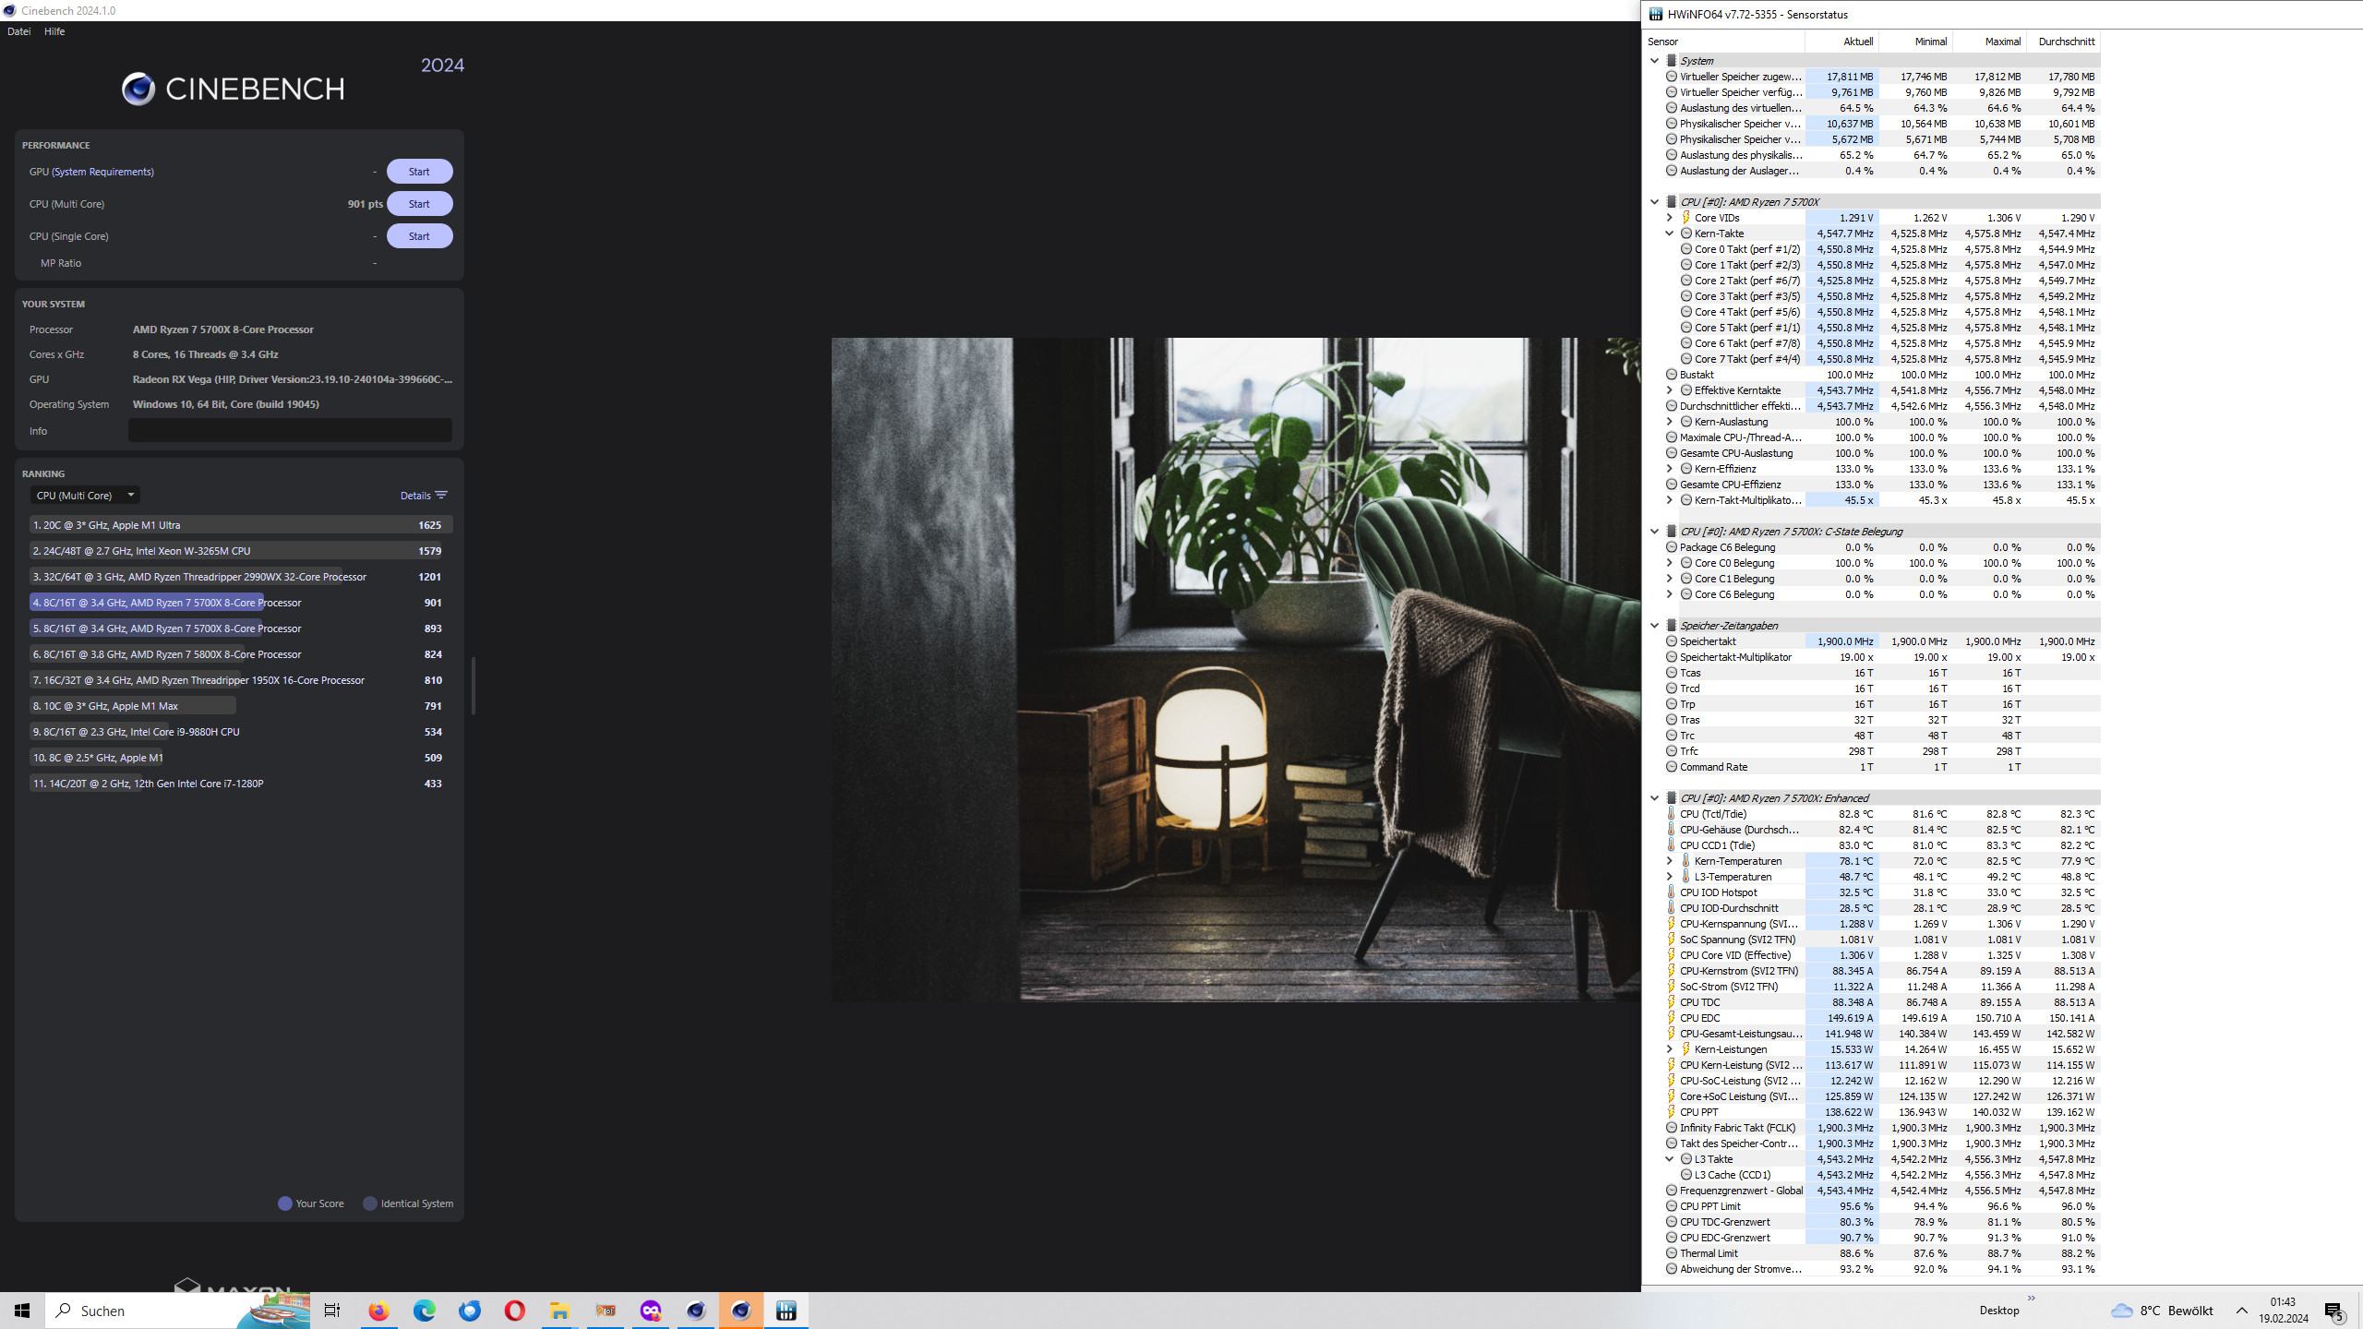Select the CPU EDC lightning icon

pyautogui.click(x=1671, y=1018)
